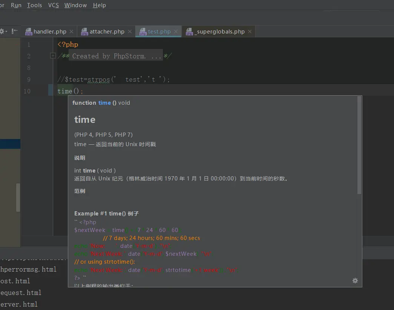Click the large 'time' title in popup
Screen dimensions: 394x310
[x=85, y=119]
